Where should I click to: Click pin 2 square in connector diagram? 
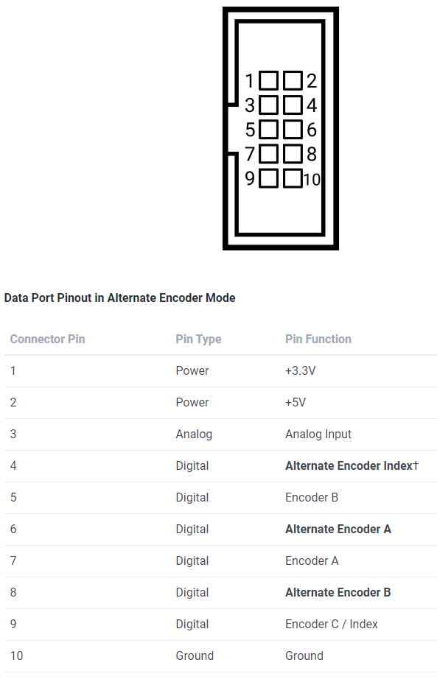click(x=293, y=80)
